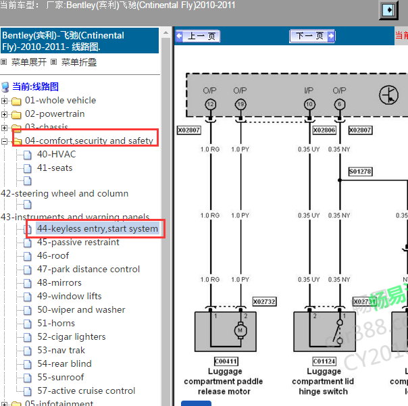
Task: Click the C01124 component label
Action: [324, 361]
